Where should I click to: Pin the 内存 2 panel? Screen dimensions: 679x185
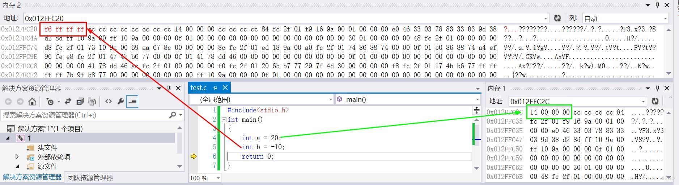[x=658, y=5]
